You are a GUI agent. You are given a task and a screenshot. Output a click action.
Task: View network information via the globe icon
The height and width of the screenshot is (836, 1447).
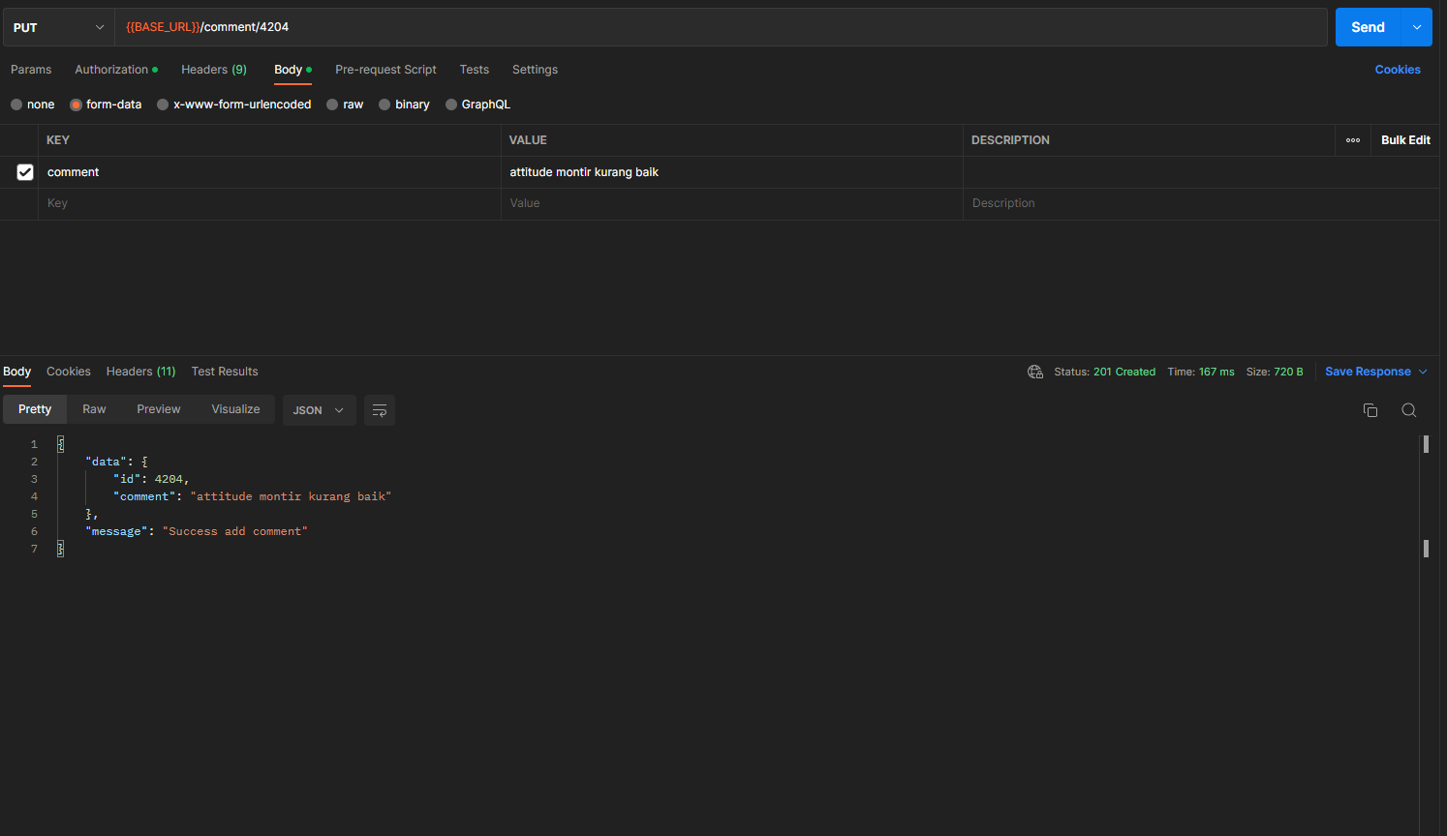(x=1034, y=371)
